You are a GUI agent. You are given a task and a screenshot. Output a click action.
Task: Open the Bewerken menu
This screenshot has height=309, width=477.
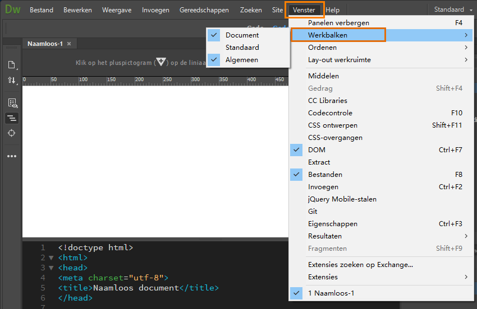[77, 10]
